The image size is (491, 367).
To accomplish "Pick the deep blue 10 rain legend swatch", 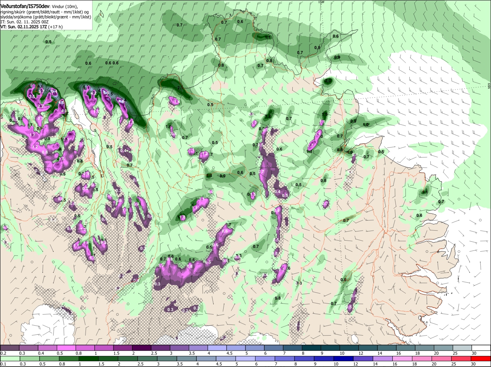I will (x=344, y=359).
